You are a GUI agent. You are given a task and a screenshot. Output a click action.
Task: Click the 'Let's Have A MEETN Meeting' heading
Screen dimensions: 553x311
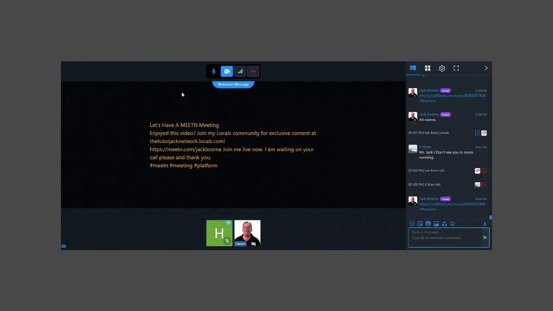point(184,125)
